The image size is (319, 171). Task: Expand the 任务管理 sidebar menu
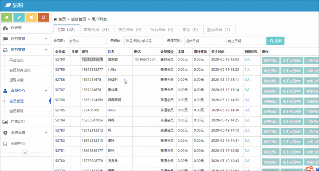[x=46, y=39]
